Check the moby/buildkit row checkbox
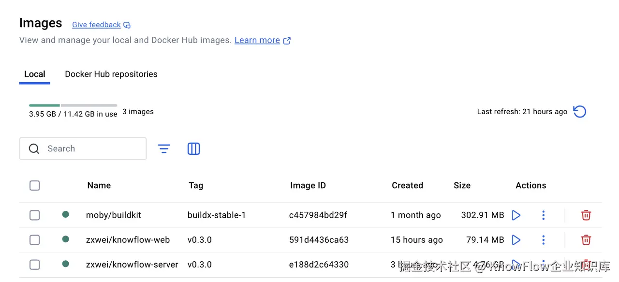The image size is (619, 282). pos(35,215)
